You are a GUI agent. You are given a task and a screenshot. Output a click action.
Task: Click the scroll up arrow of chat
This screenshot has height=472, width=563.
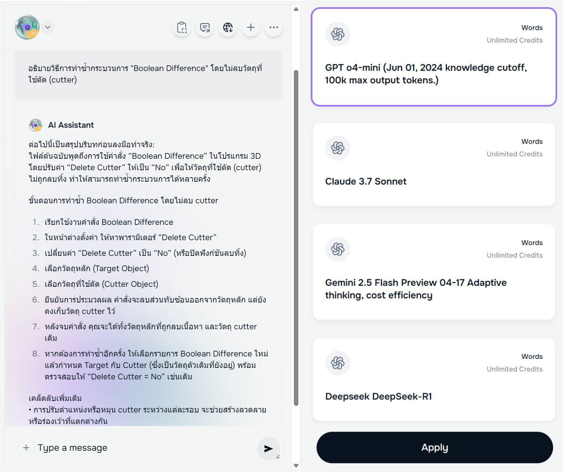(x=296, y=9)
